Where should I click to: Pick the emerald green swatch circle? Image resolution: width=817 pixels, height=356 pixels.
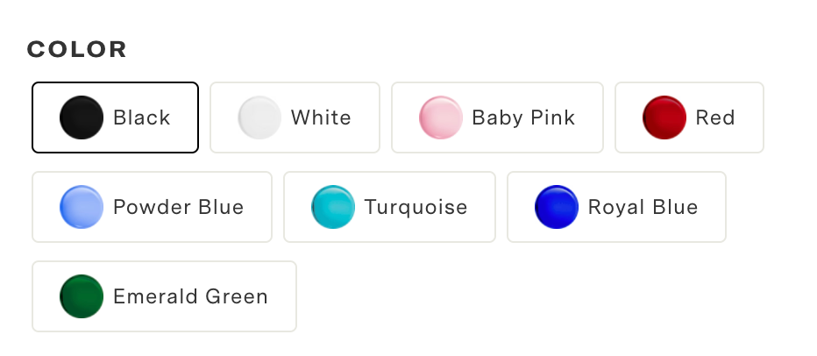pos(82,296)
